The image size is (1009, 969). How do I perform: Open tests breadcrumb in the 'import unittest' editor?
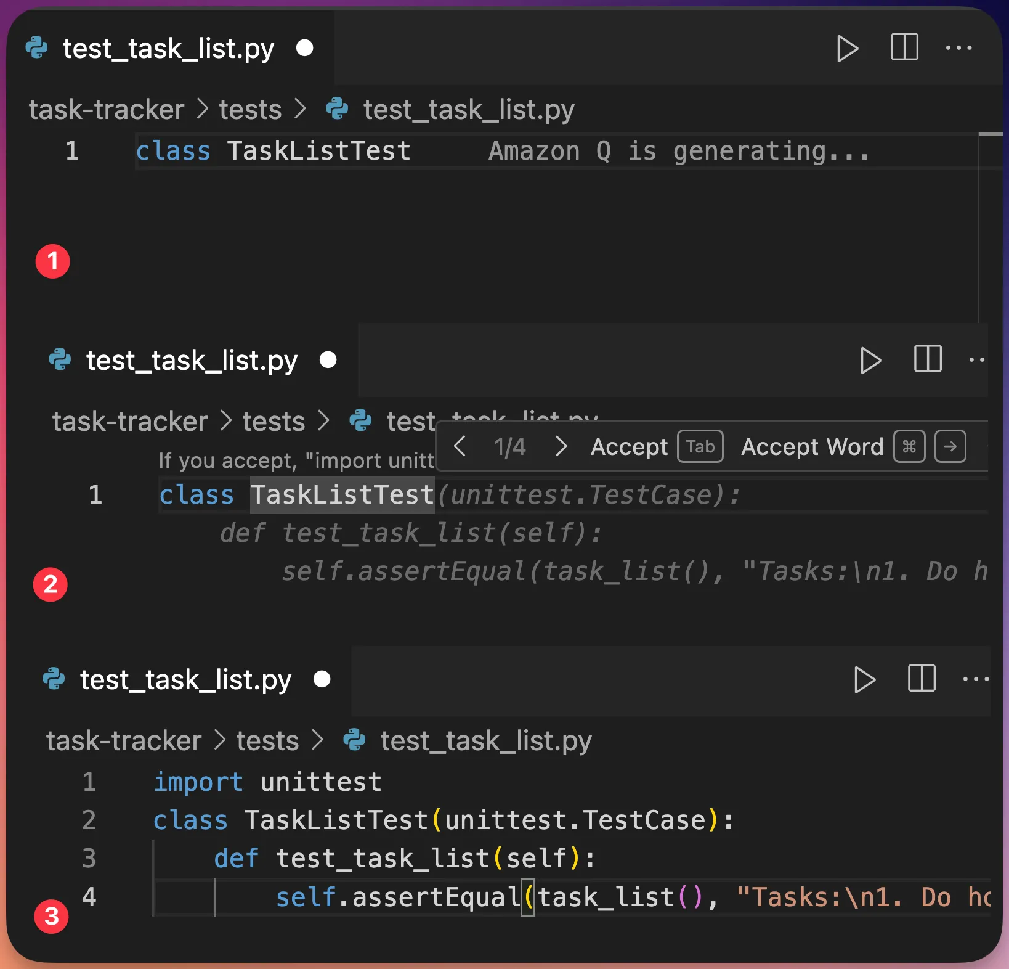[267, 741]
